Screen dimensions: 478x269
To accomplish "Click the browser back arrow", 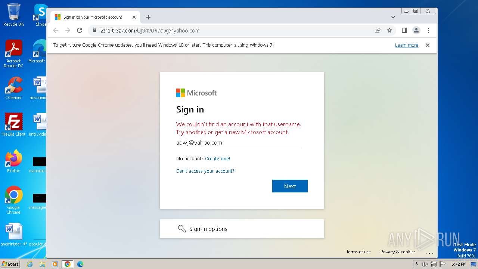I will (x=56, y=31).
